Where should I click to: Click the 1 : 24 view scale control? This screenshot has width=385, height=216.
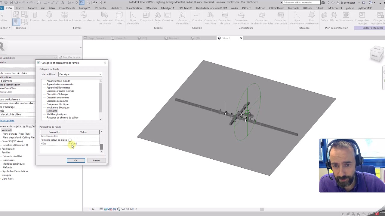[x=91, y=209]
